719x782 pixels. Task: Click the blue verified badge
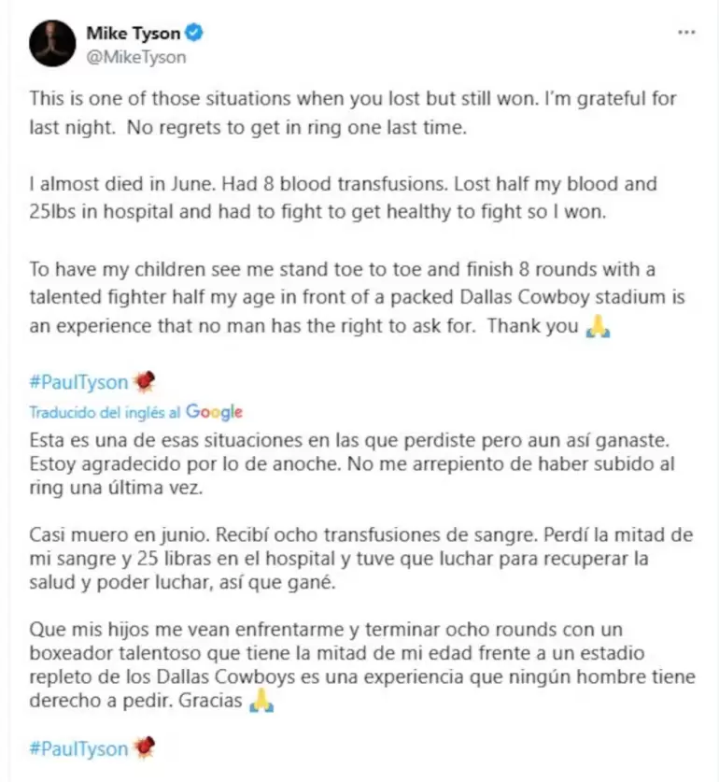pos(194,34)
